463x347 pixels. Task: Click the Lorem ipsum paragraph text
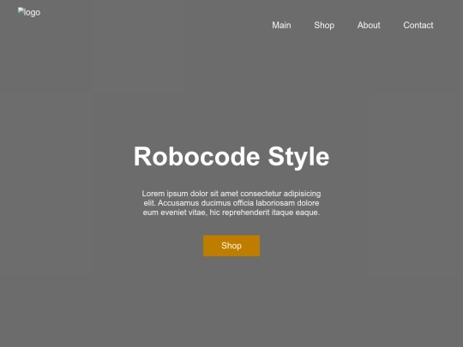pyautogui.click(x=231, y=203)
